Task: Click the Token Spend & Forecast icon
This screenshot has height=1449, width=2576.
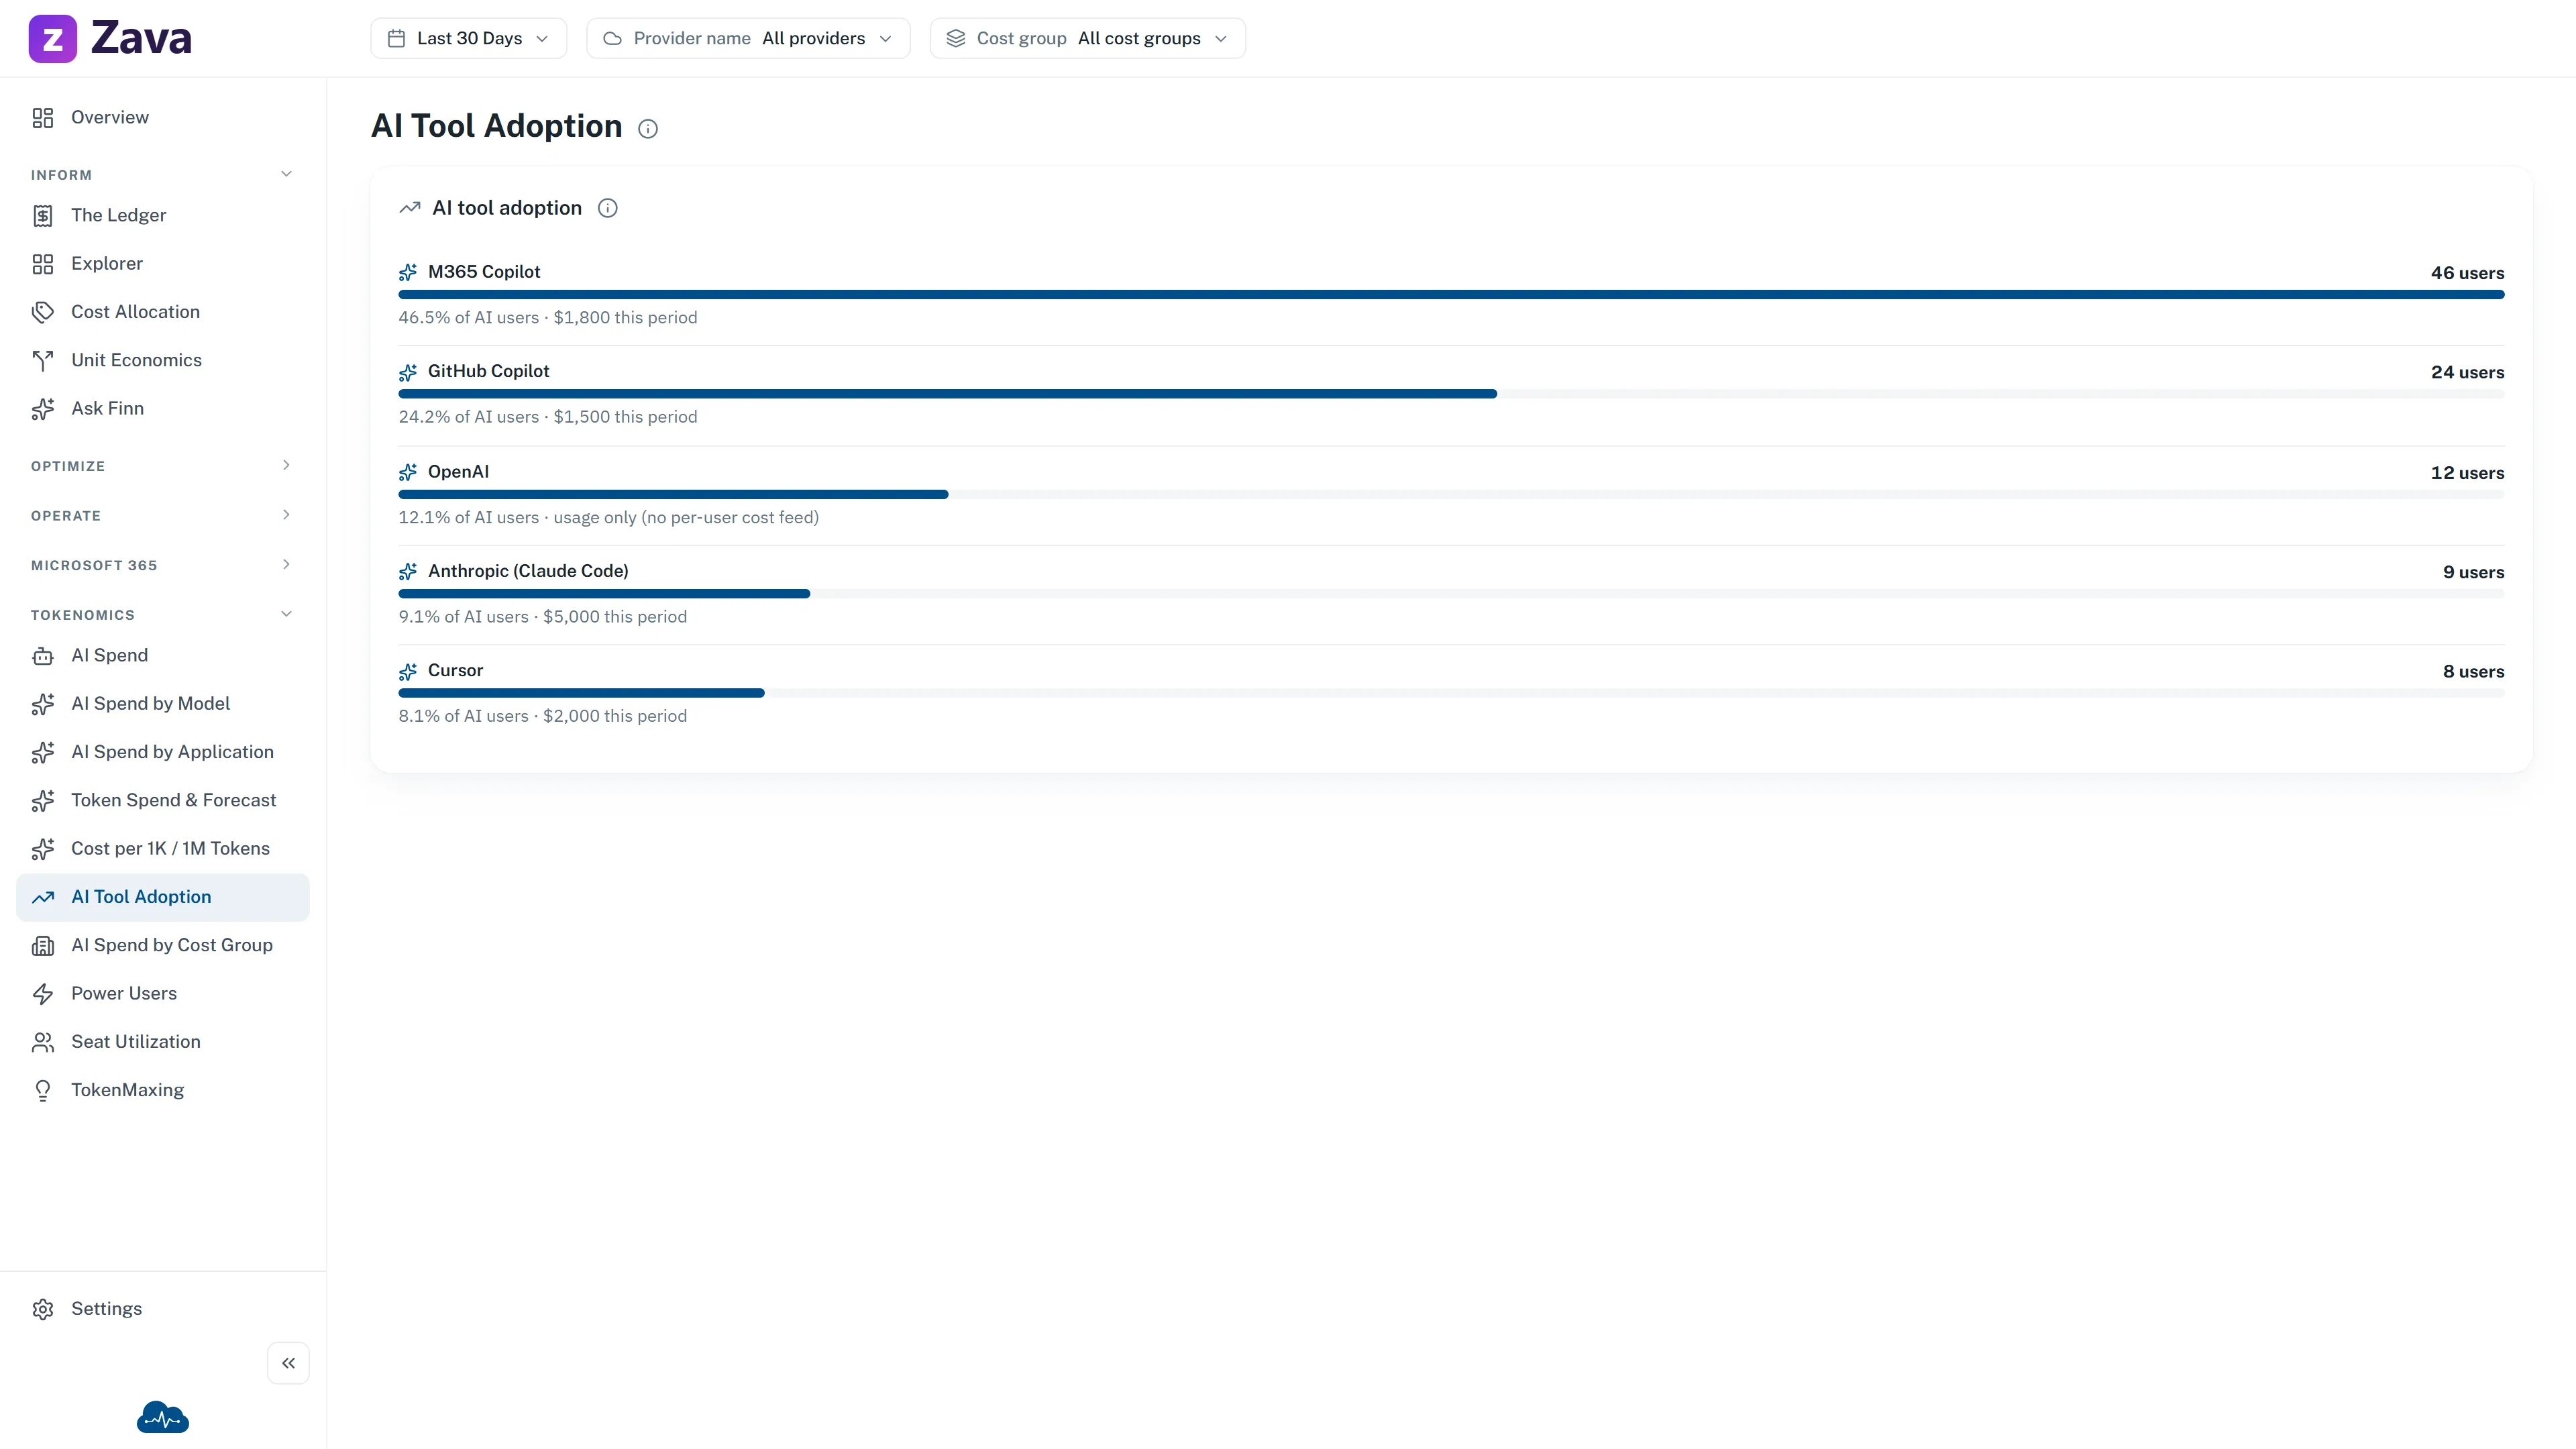Action: click(43, 801)
